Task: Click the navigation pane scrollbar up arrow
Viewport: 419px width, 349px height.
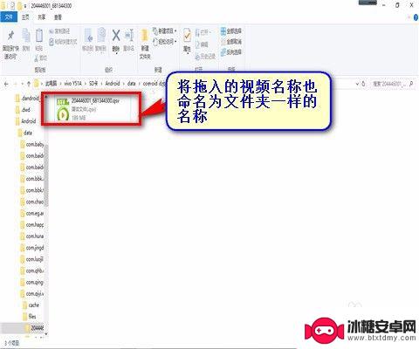Action: coord(46,96)
